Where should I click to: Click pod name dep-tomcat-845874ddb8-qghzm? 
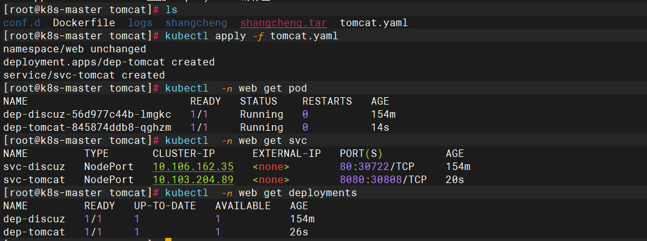(x=87, y=128)
